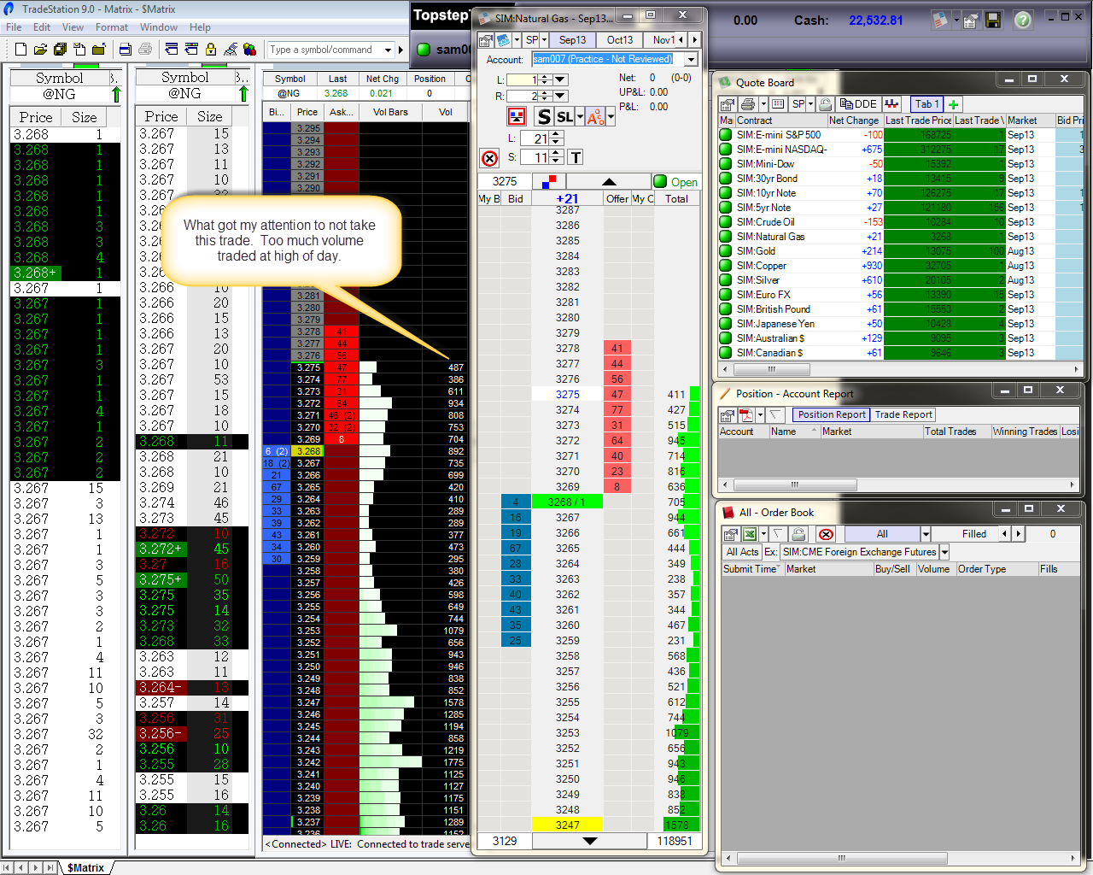
Task: Click the down arrow ladder scroll button
Action: tap(589, 841)
